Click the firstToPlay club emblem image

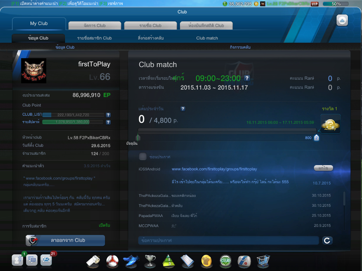[34, 71]
